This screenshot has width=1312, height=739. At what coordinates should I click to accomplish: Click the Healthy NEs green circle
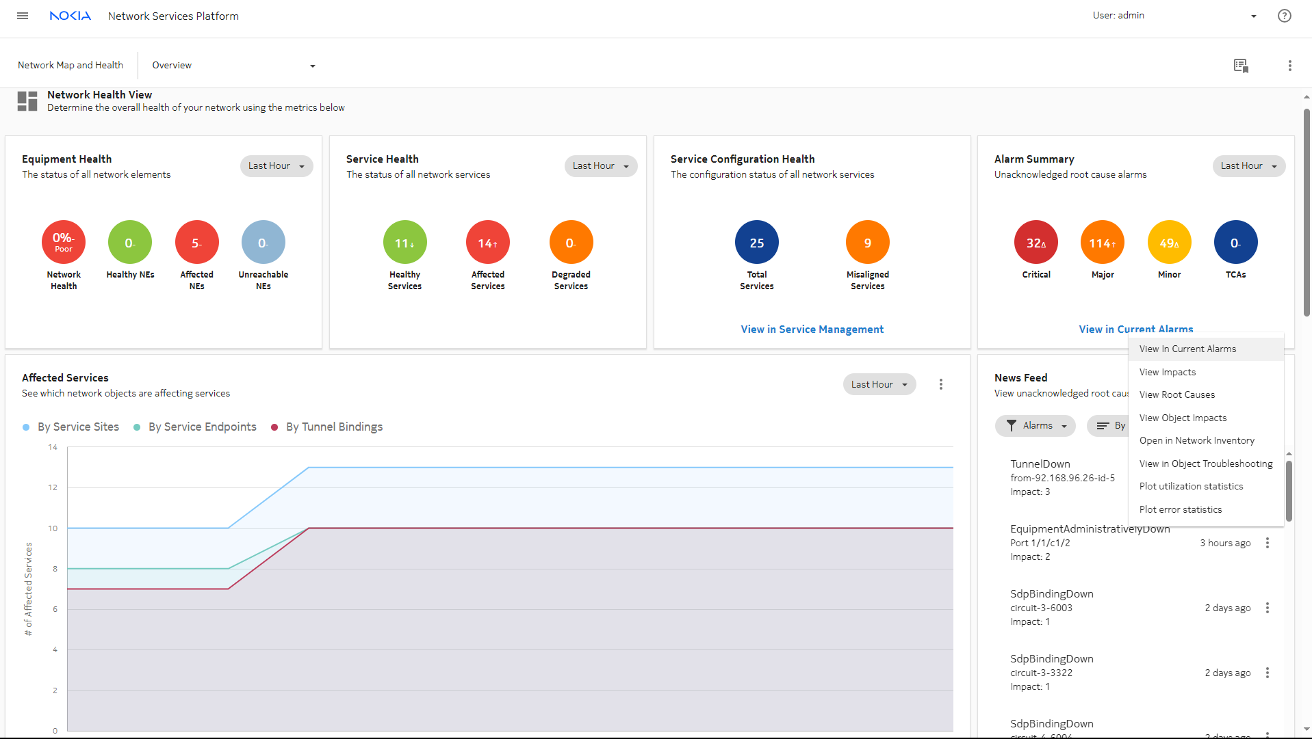(x=130, y=242)
